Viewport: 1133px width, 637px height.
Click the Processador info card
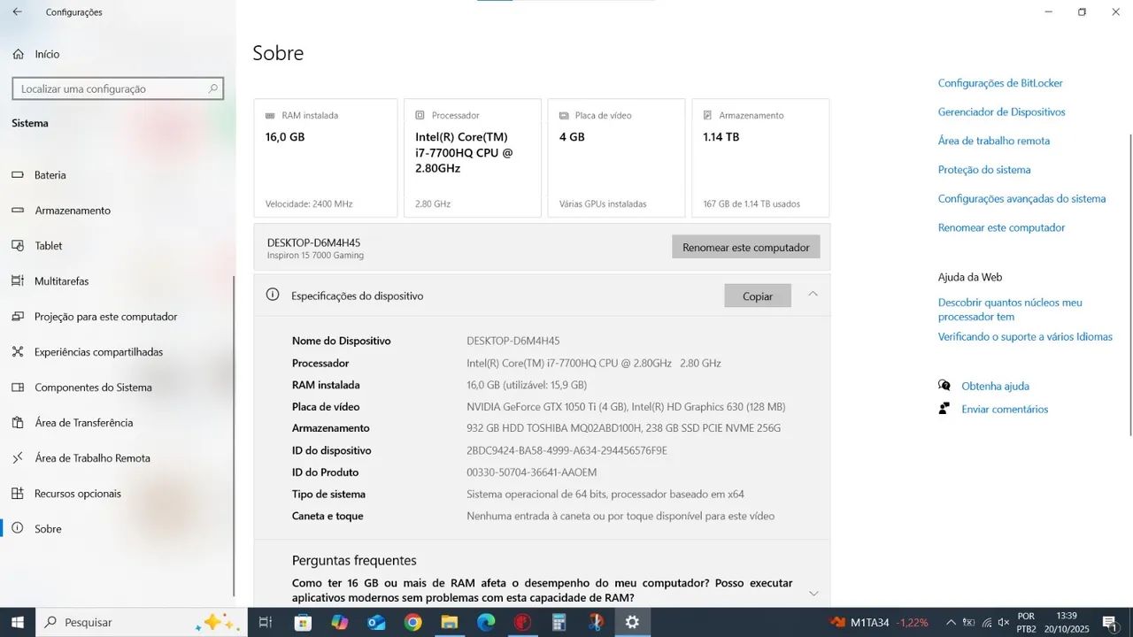[473, 157]
